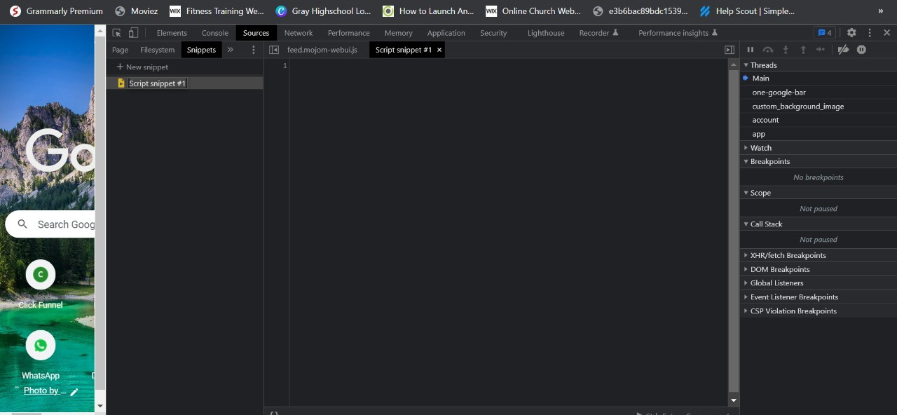Select the account thread

click(819, 120)
